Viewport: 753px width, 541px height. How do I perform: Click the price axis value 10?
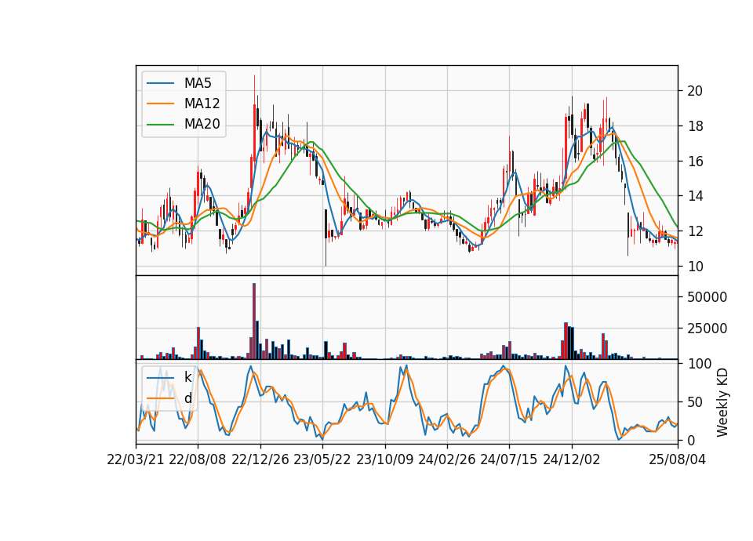[x=695, y=266]
